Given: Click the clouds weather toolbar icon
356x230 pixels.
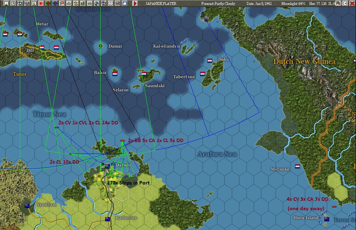Looking at the screenshot, I should (x=125, y=3).
